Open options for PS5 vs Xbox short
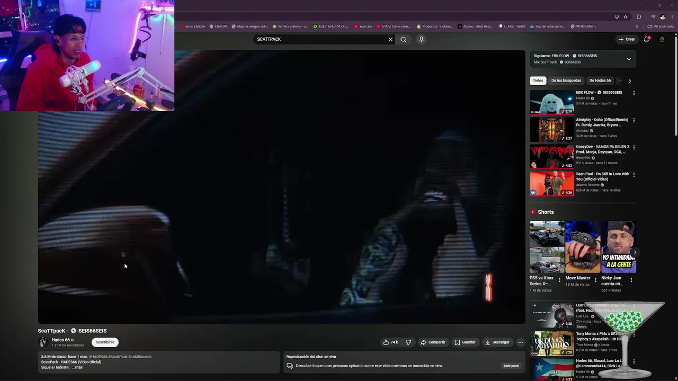 (x=559, y=280)
